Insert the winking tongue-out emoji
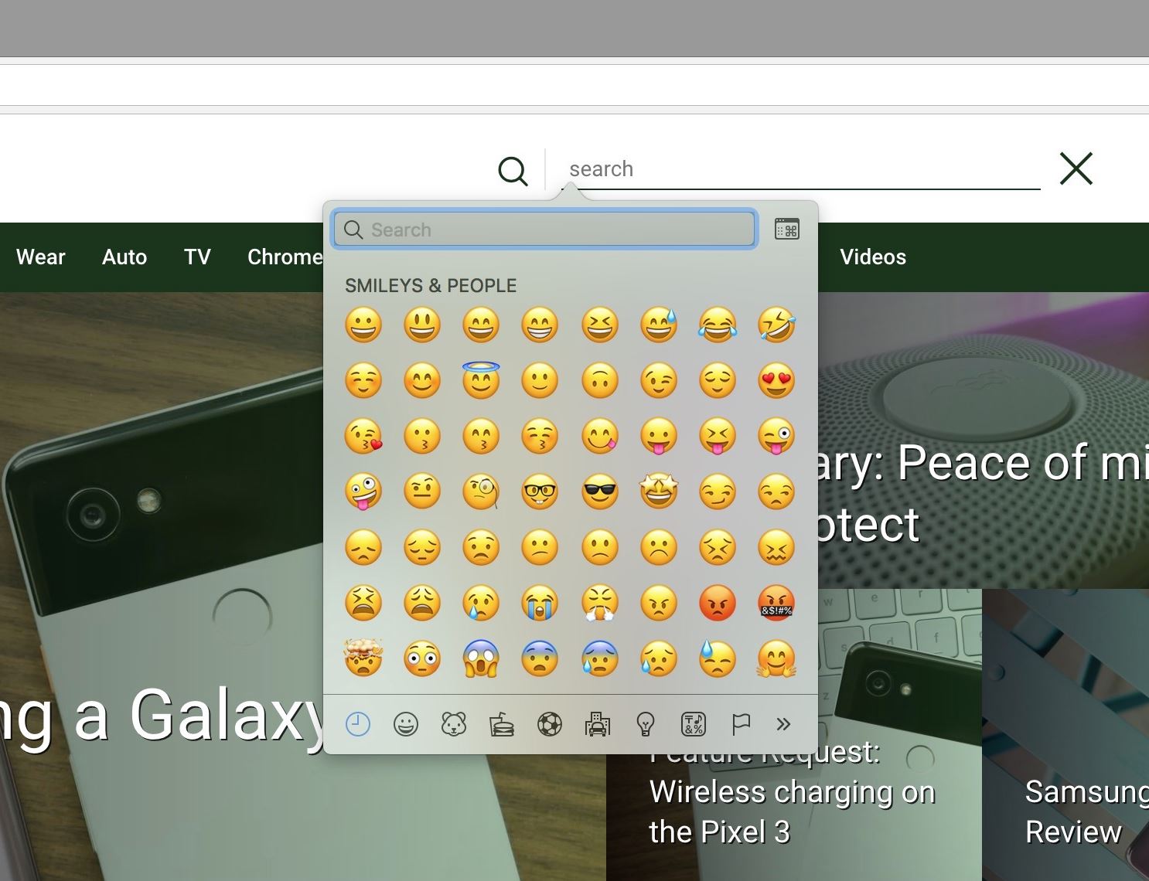Image resolution: width=1149 pixels, height=881 pixels. click(776, 436)
